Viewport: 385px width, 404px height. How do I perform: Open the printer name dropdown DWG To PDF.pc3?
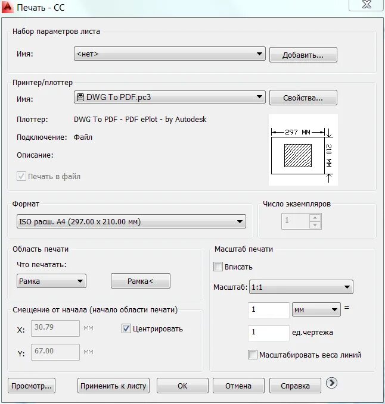click(169, 97)
